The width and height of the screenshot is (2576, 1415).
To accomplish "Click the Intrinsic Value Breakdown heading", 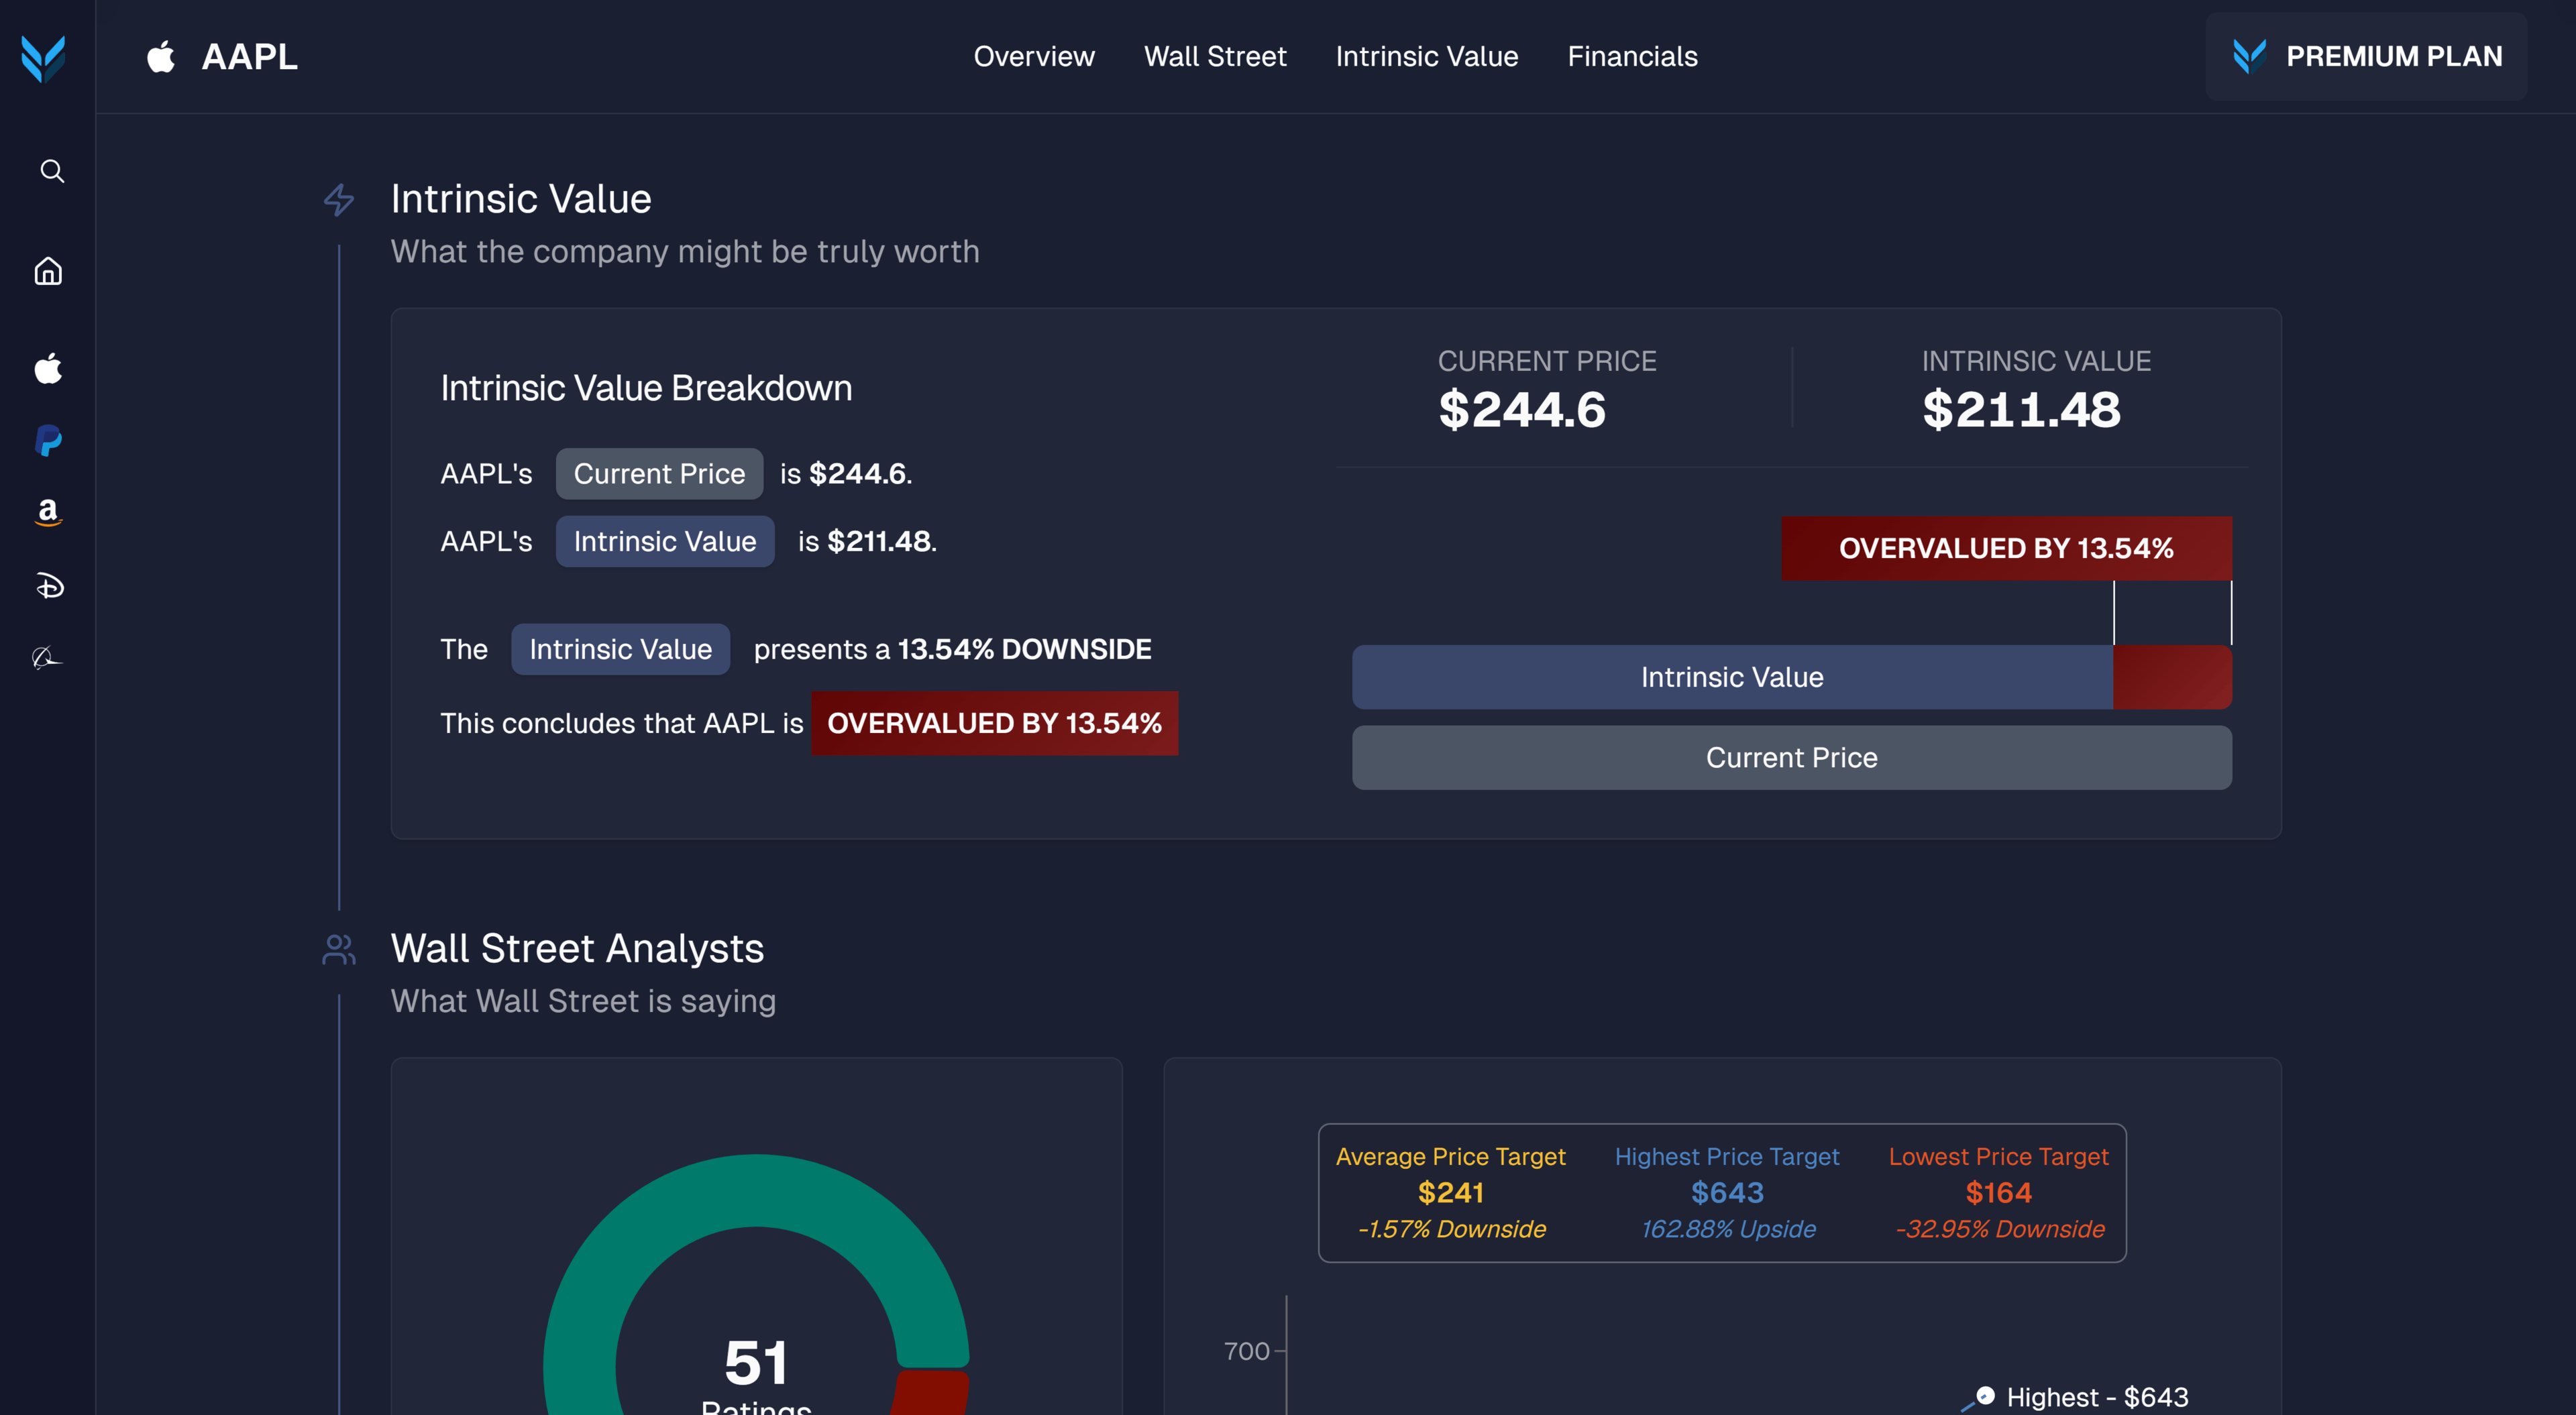I will point(646,388).
